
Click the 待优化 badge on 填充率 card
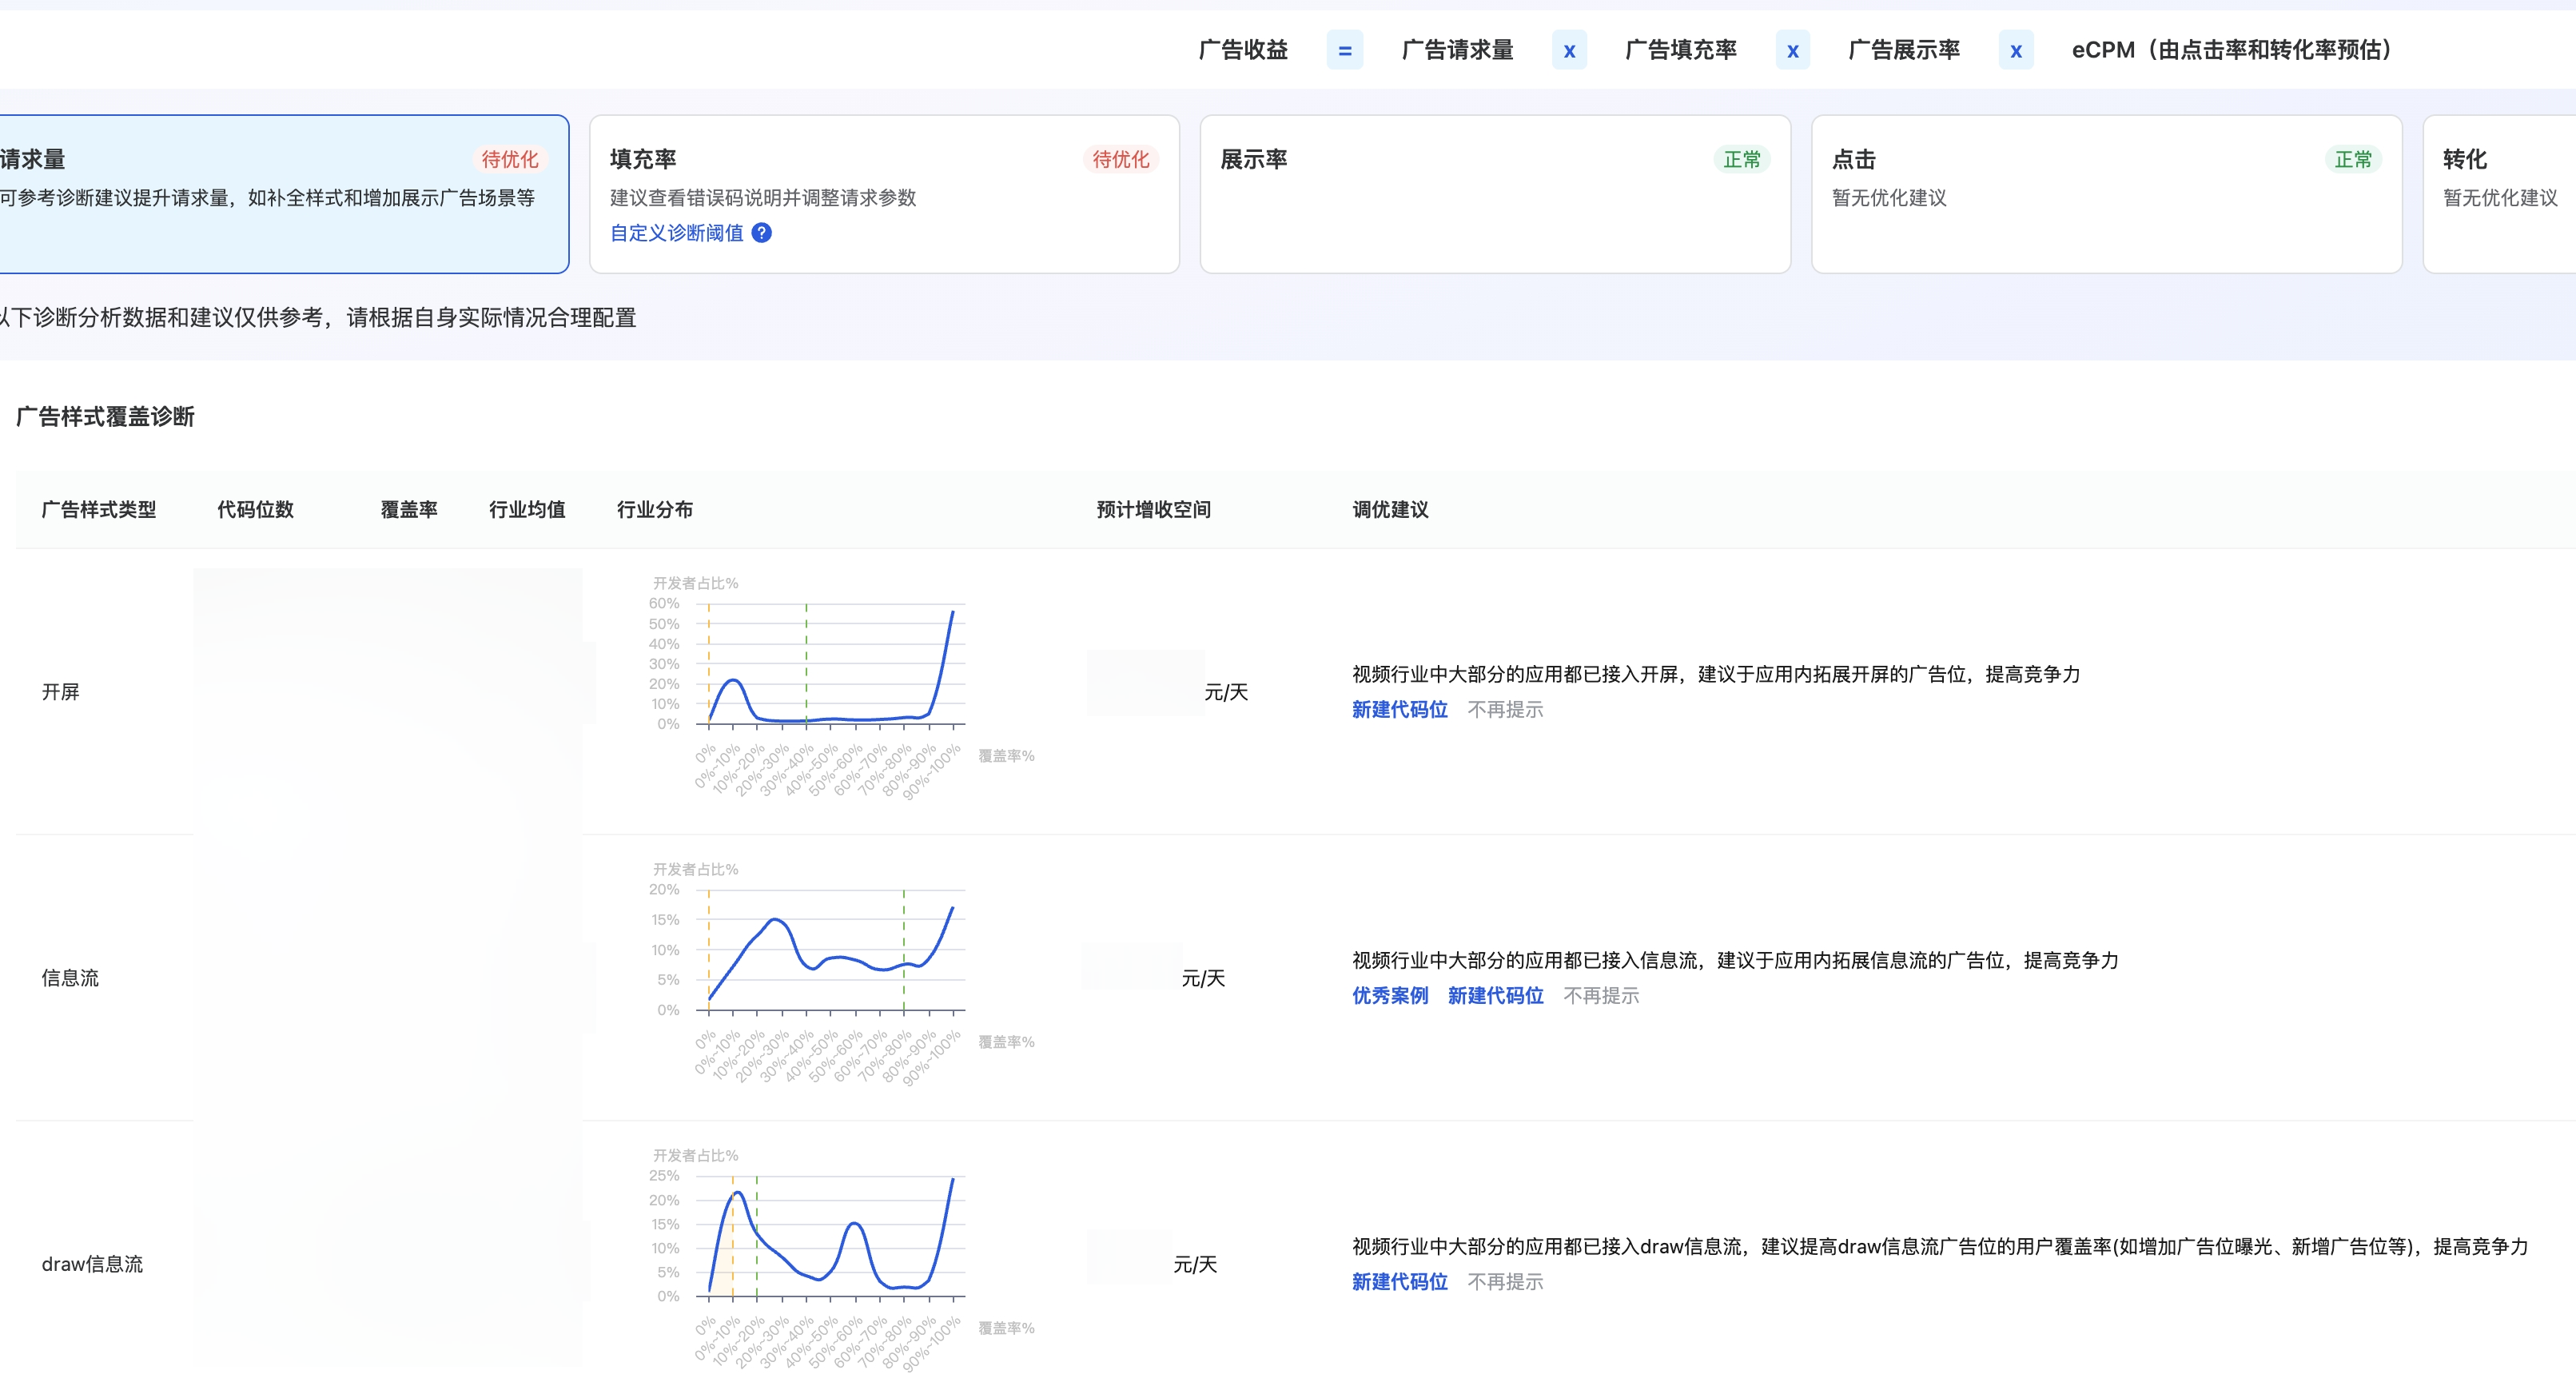pyautogui.click(x=1120, y=159)
